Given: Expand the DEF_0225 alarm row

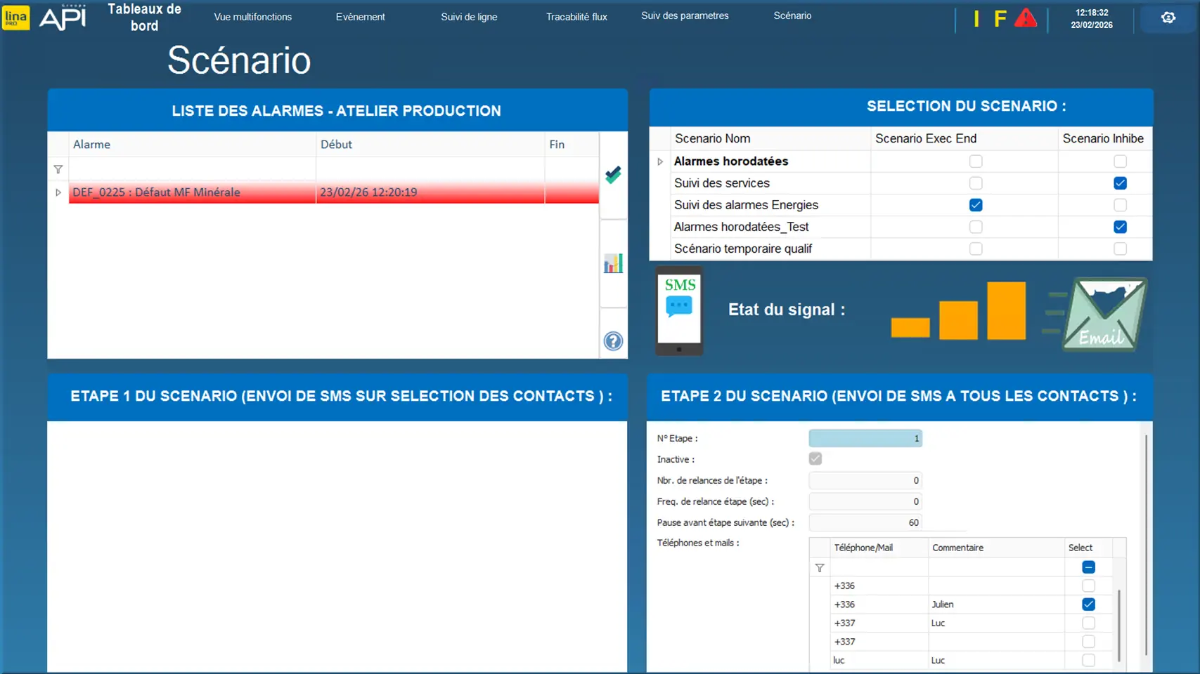Looking at the screenshot, I should (x=58, y=192).
